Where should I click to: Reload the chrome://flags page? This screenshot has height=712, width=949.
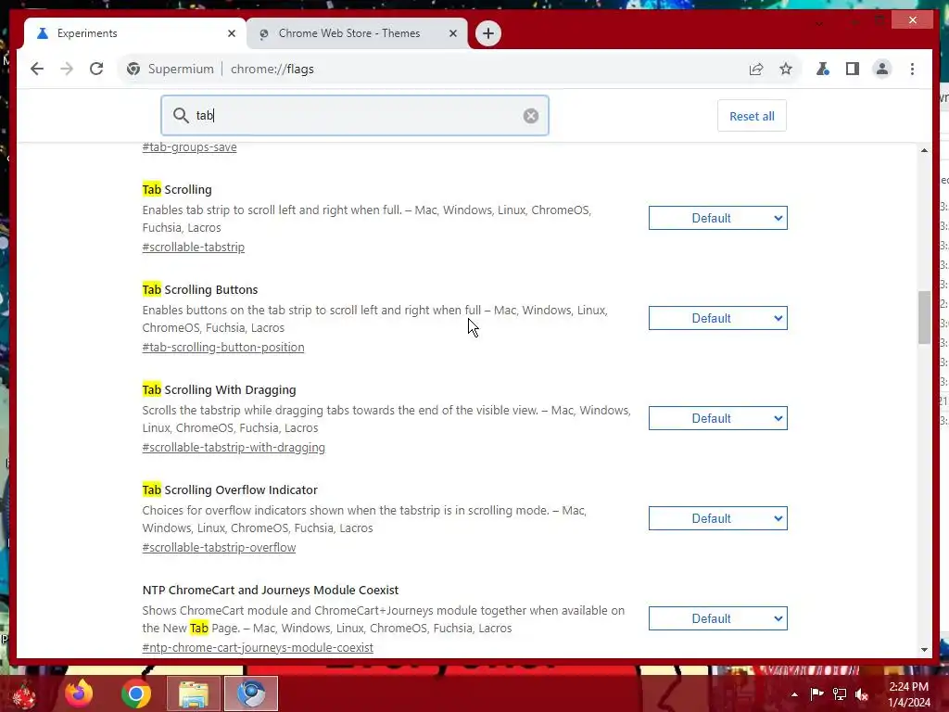[x=96, y=69]
